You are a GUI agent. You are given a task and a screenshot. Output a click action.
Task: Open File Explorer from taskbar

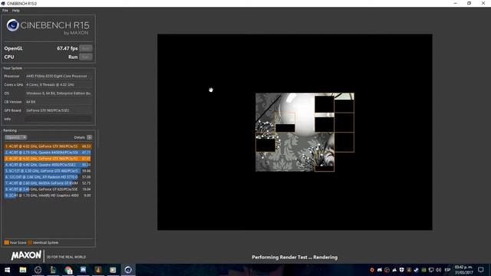tap(23, 270)
